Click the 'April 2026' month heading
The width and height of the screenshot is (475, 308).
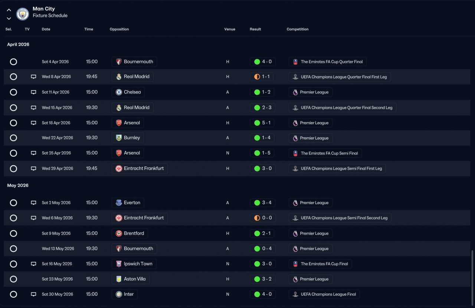18,44
